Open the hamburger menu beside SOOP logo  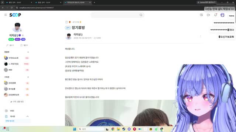click(6, 15)
